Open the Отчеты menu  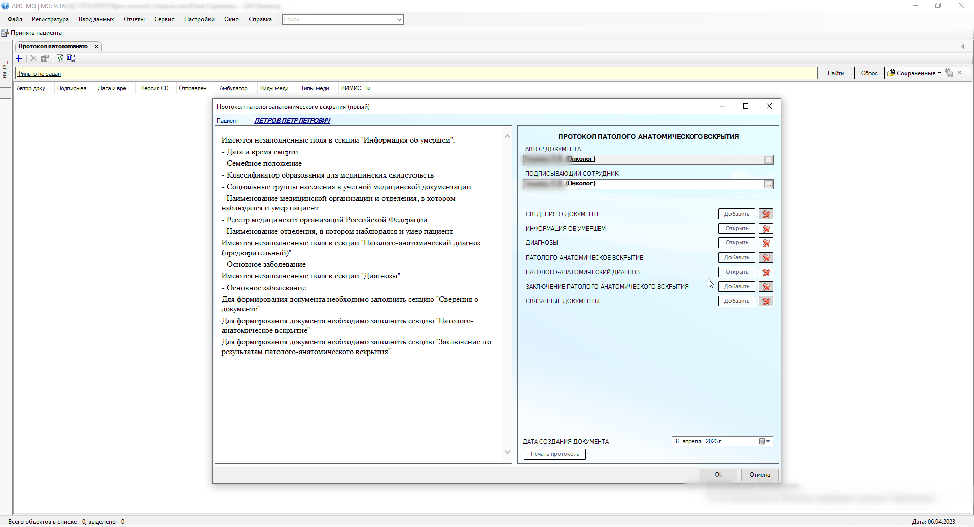134,19
